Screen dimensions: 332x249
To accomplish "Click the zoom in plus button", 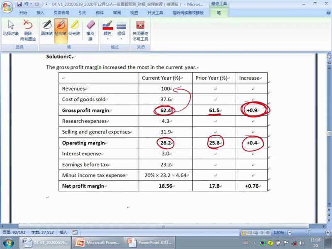I will tap(324, 232).
